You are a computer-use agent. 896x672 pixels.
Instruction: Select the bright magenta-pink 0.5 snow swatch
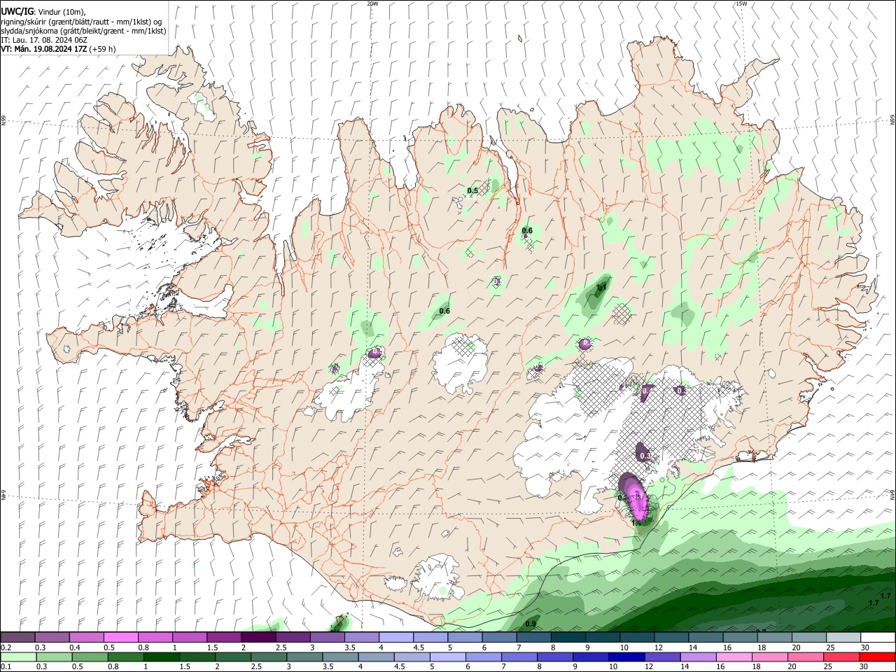coord(121,637)
